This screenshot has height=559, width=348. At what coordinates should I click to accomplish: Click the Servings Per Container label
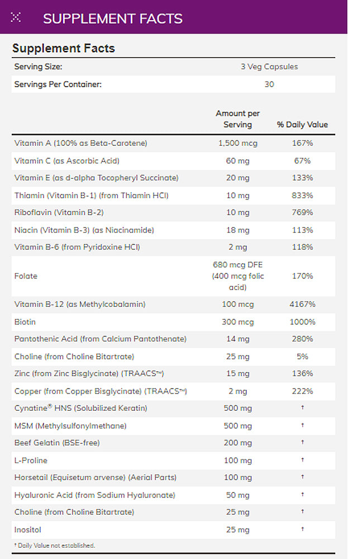[x=58, y=84]
